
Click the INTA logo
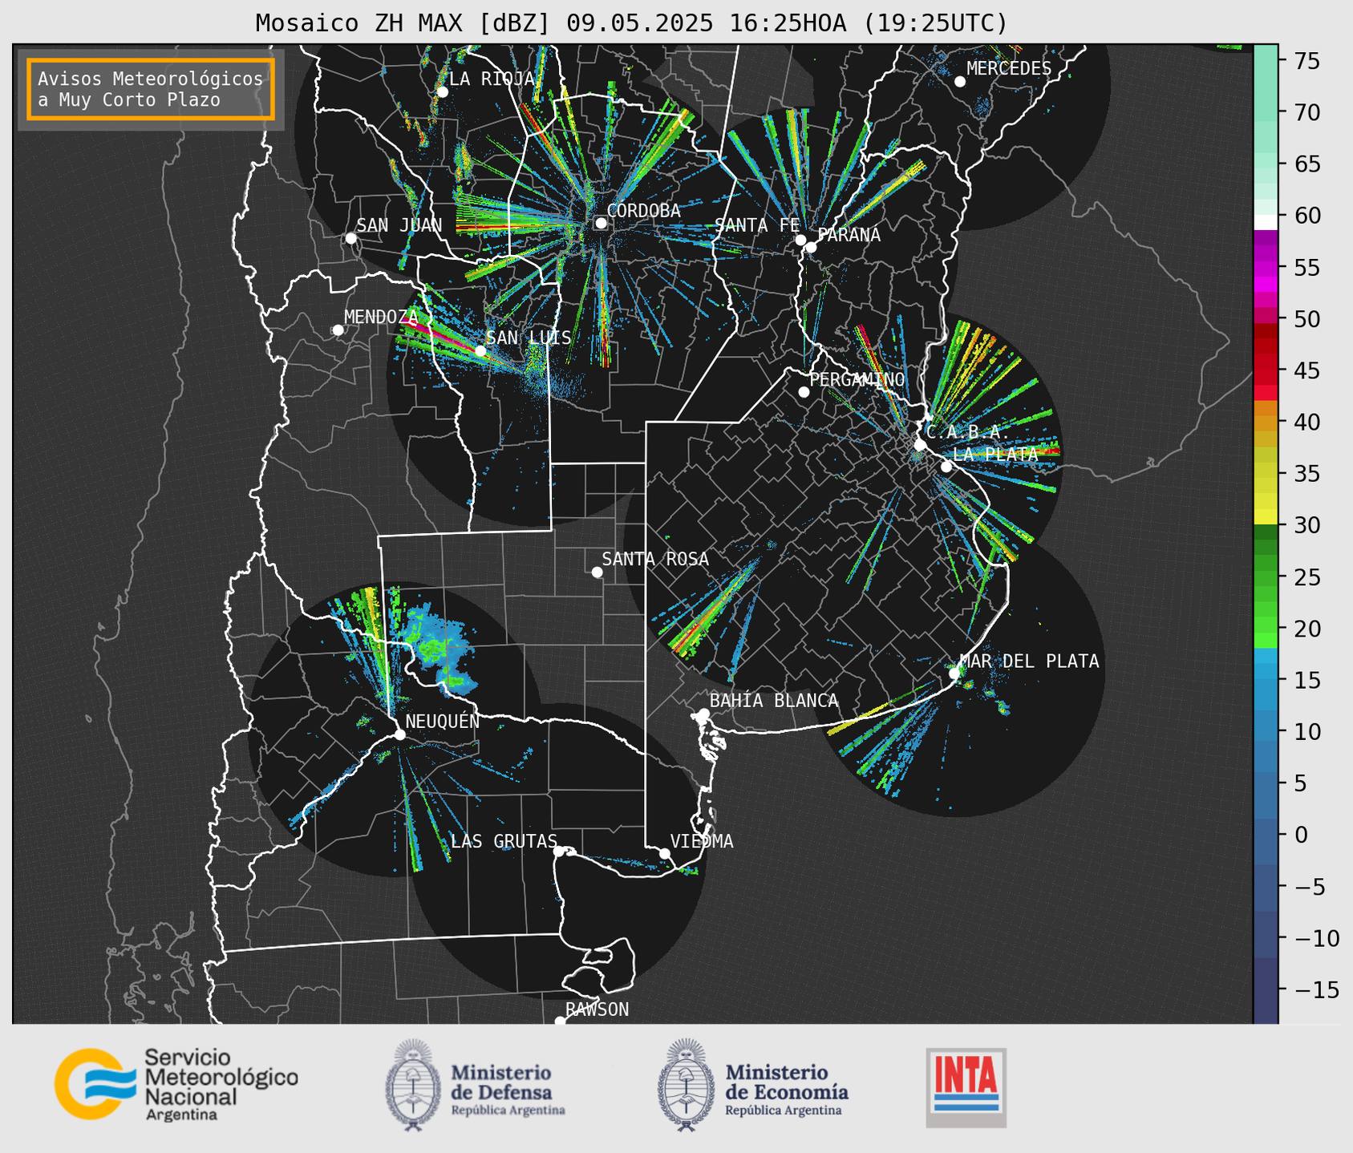tap(966, 1087)
